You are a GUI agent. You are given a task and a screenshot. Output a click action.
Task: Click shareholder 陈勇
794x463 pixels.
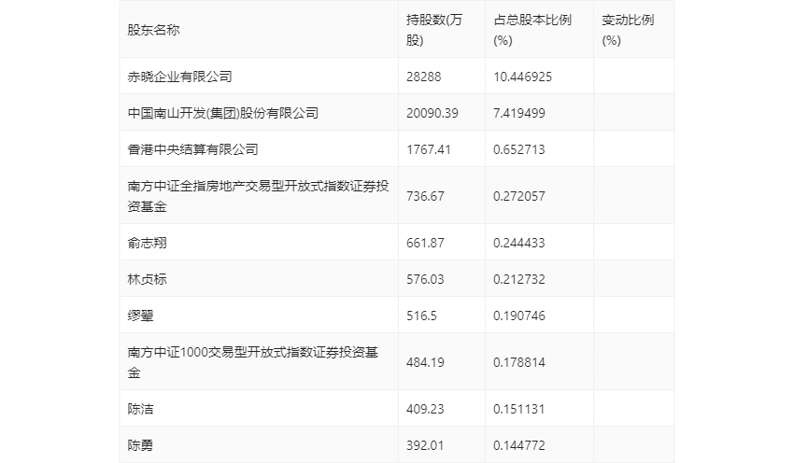point(140,444)
